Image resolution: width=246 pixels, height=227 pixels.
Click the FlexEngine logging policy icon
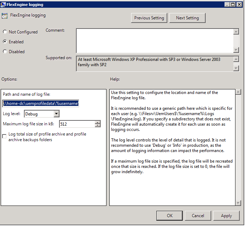coord(5,16)
